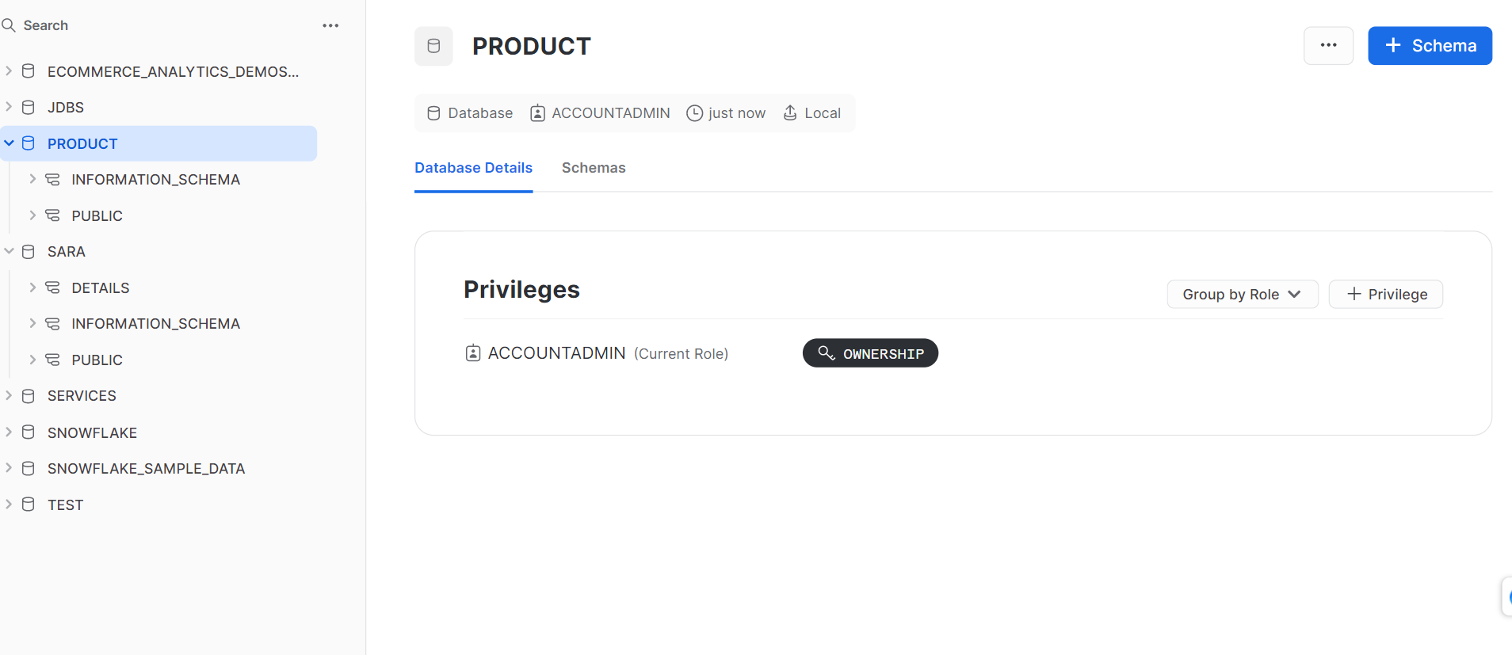Click the database icon beside PRODUCT title
Screen dimensions: 1512x655
[x=433, y=46]
